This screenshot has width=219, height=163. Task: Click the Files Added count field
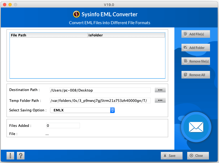click(x=63, y=126)
